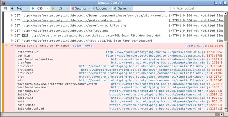Image resolution: width=228 pixels, height=117 pixels.
Task: Select the 304 Not Modified 66ms status
Action: pyautogui.click(x=196, y=35)
